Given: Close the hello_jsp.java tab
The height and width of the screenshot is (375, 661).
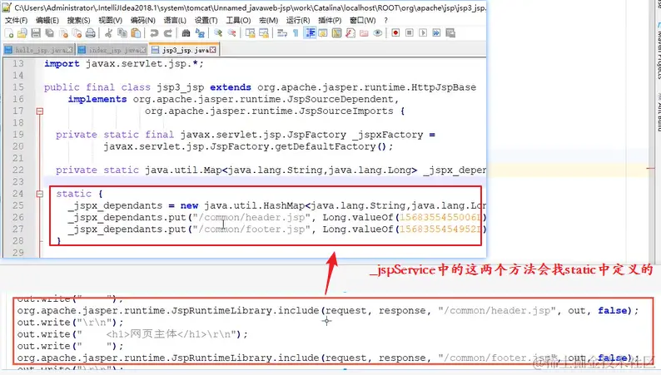Looking at the screenshot, I should click(70, 50).
